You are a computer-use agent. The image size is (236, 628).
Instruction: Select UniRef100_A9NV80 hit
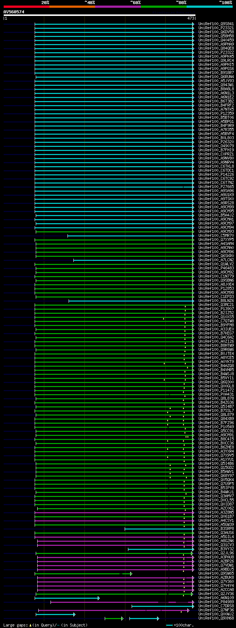pyautogui.click(x=216, y=158)
